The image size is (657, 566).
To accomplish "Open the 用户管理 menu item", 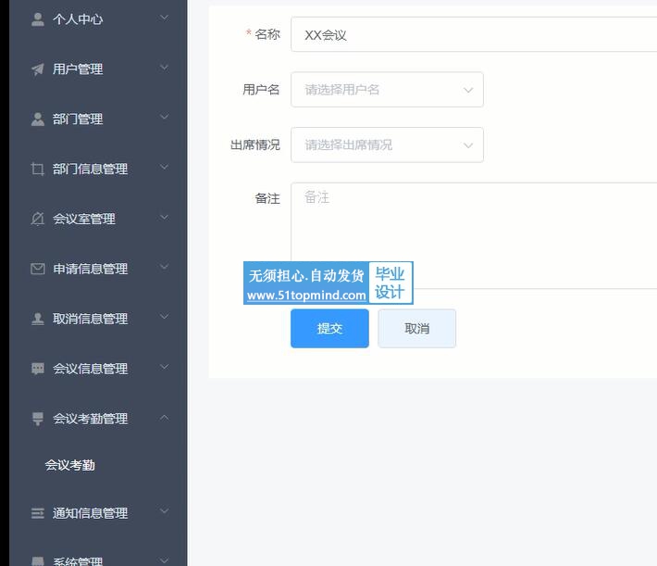I will pos(98,69).
